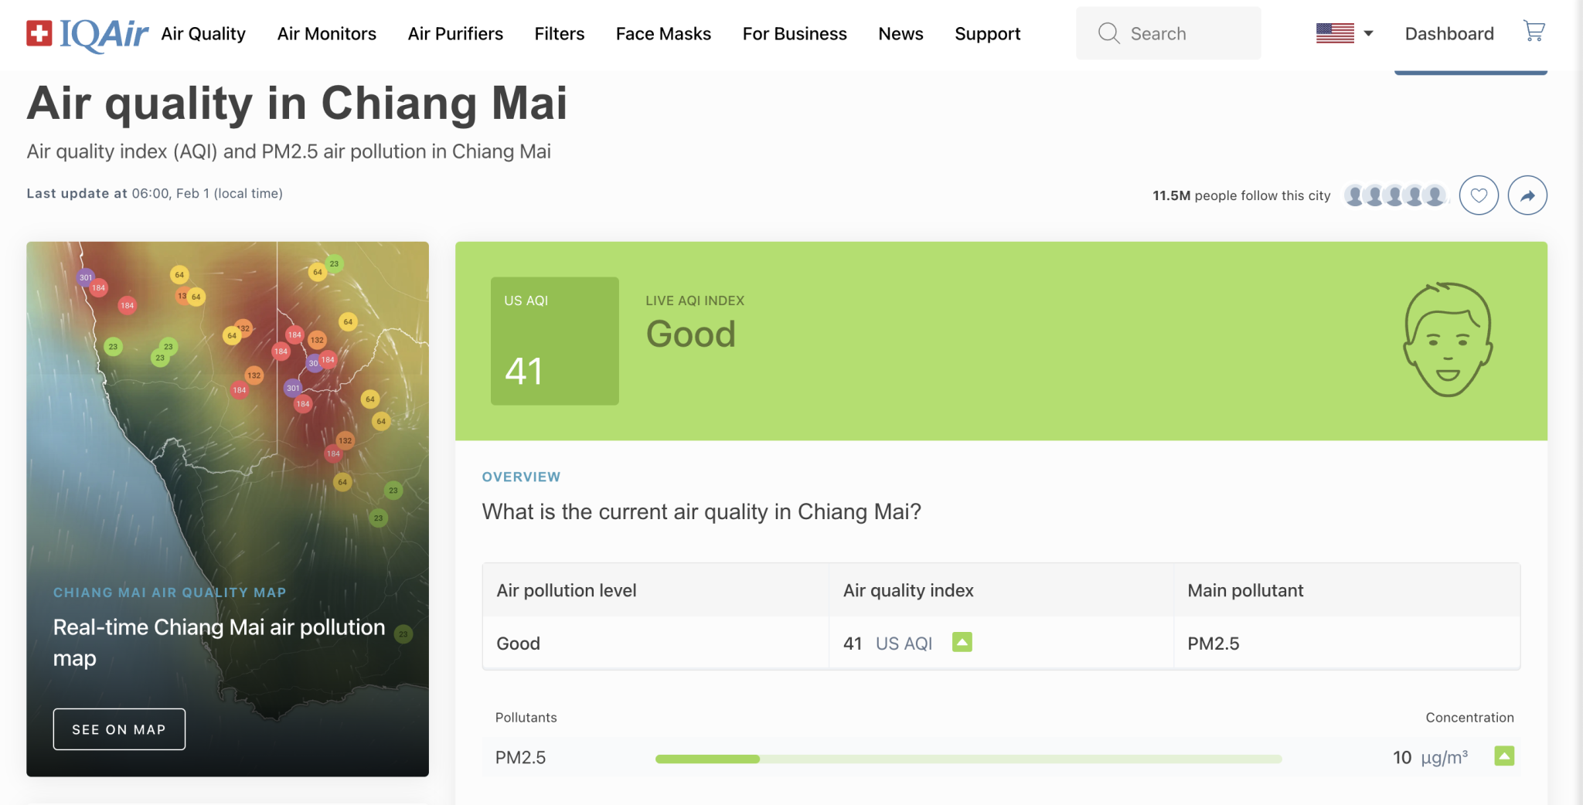
Task: Click the smiling face AQI icon
Action: click(1448, 340)
